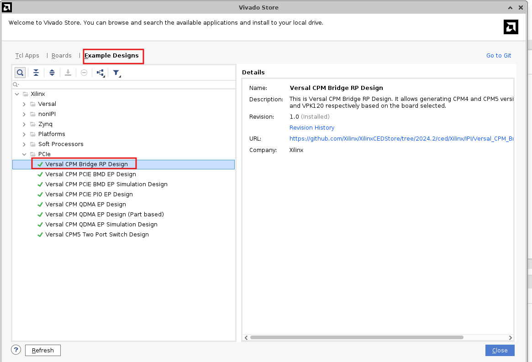Screen dimensions: 532x362
Task: Expand the Zynq folder
Action: coord(24,124)
